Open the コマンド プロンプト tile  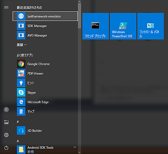click(95, 26)
